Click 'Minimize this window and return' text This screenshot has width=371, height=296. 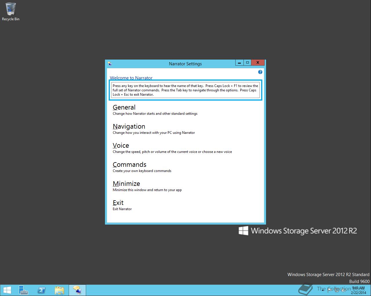pos(147,190)
